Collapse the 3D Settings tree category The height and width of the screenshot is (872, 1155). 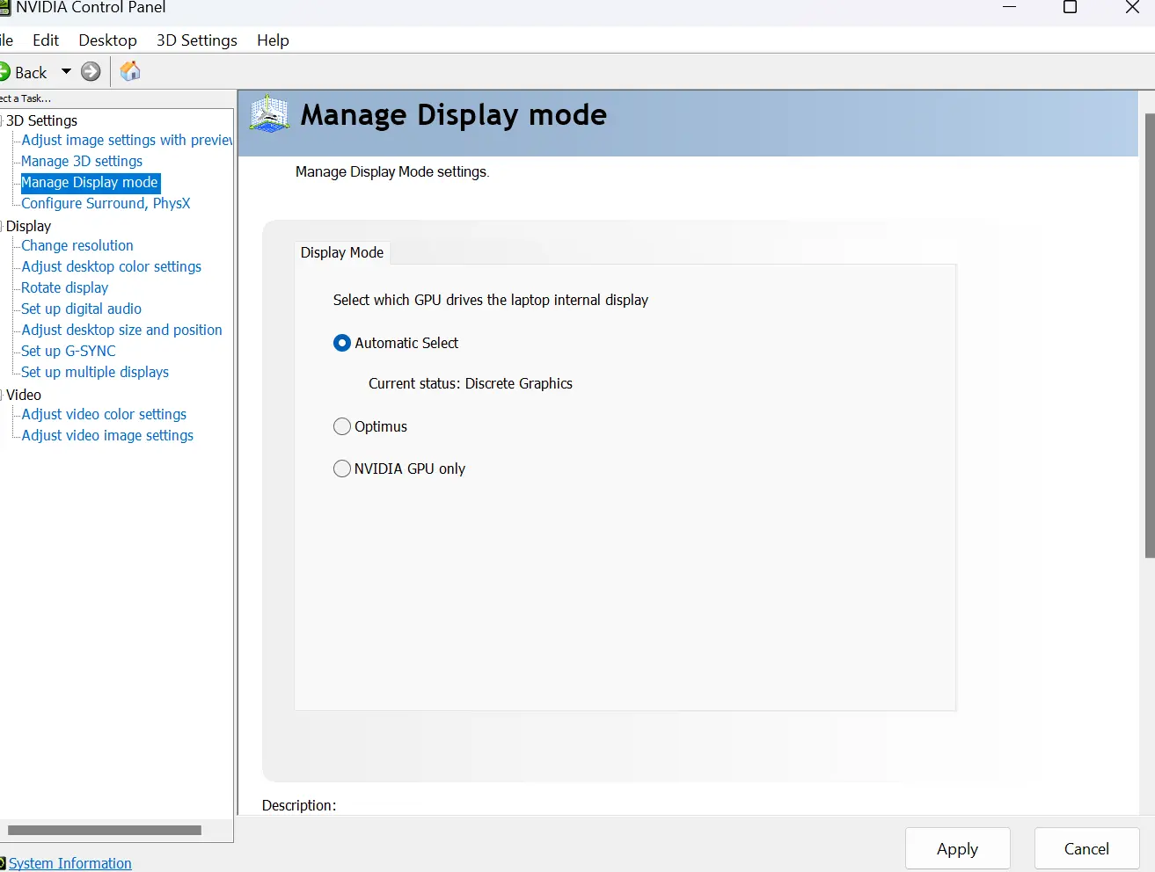[2, 120]
